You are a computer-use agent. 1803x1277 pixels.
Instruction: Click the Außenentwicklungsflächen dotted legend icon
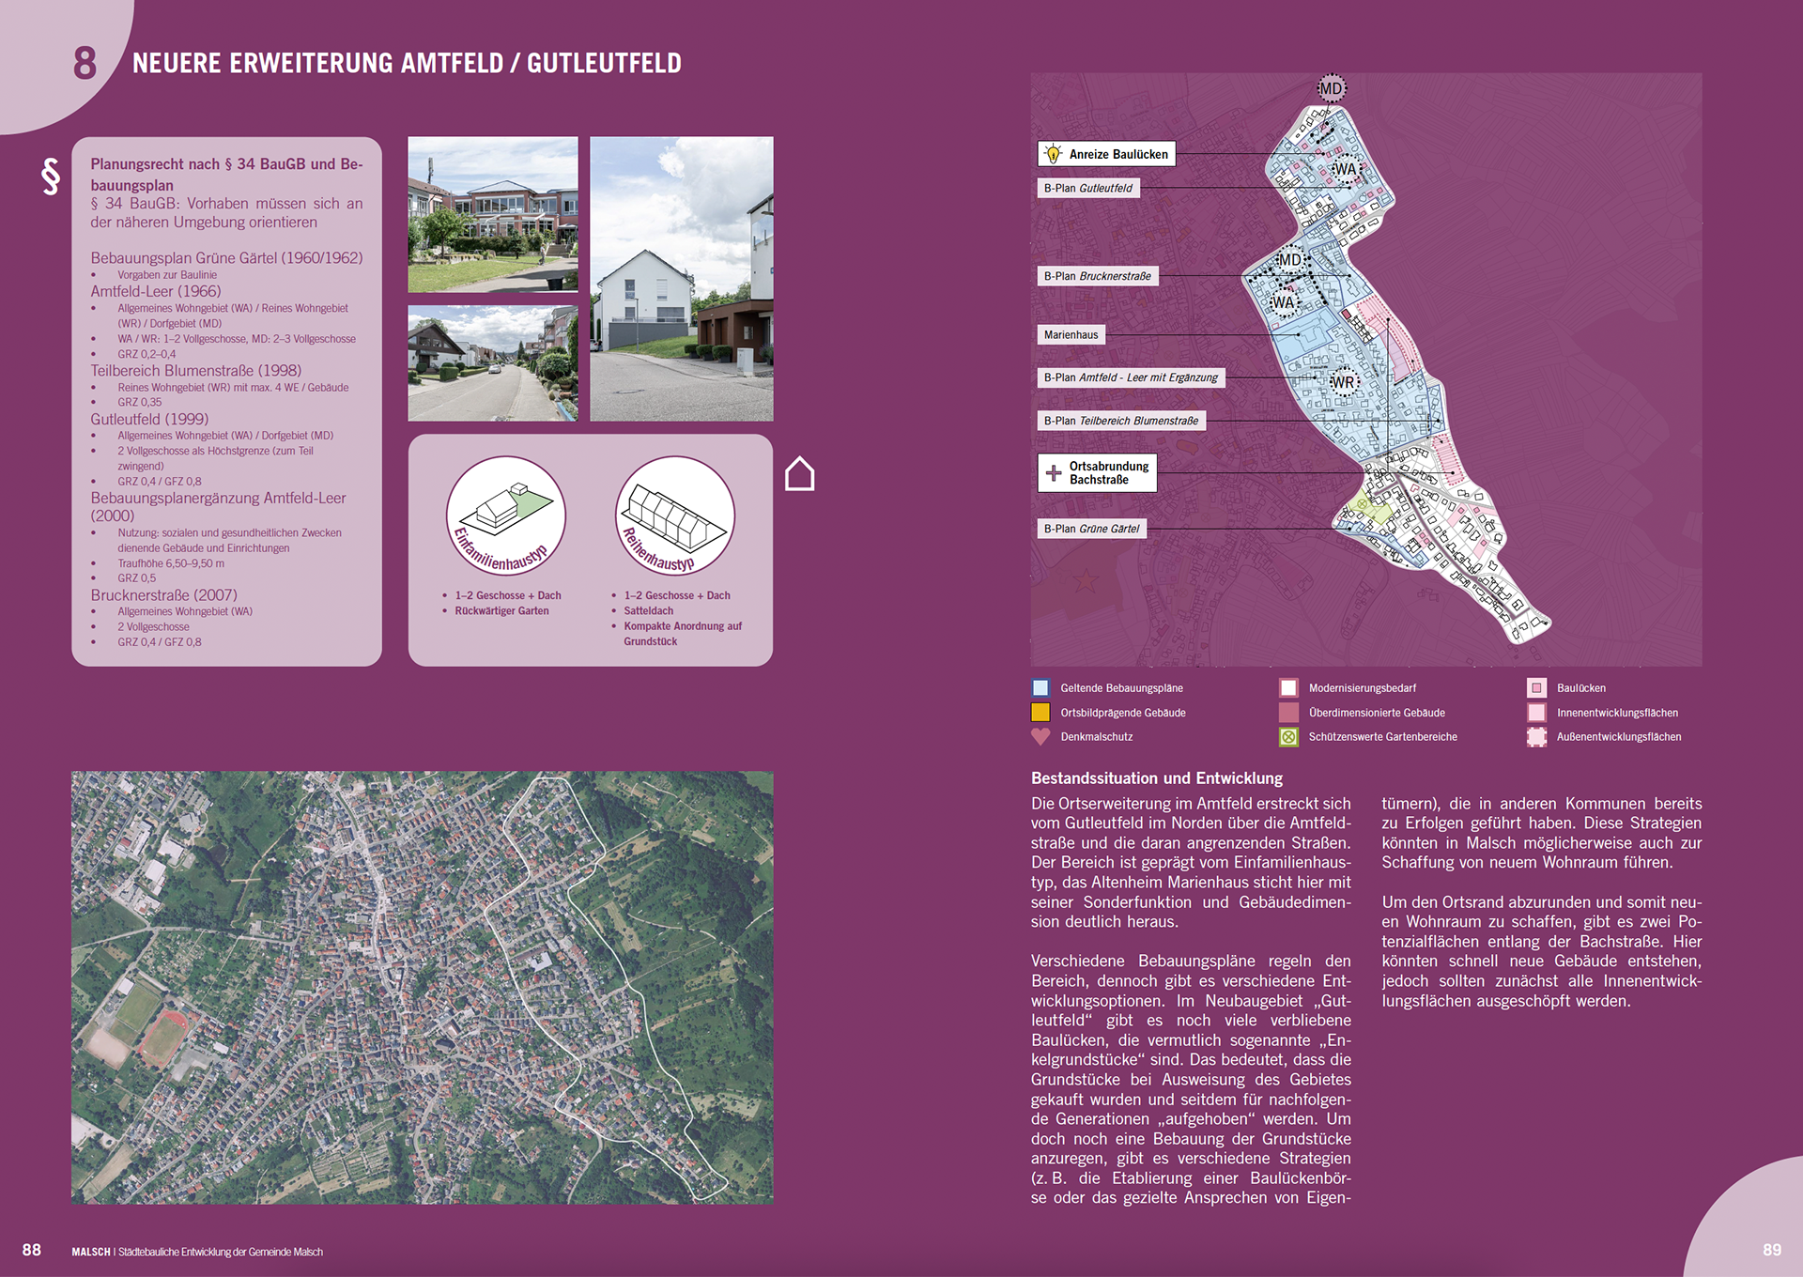pyautogui.click(x=1536, y=737)
